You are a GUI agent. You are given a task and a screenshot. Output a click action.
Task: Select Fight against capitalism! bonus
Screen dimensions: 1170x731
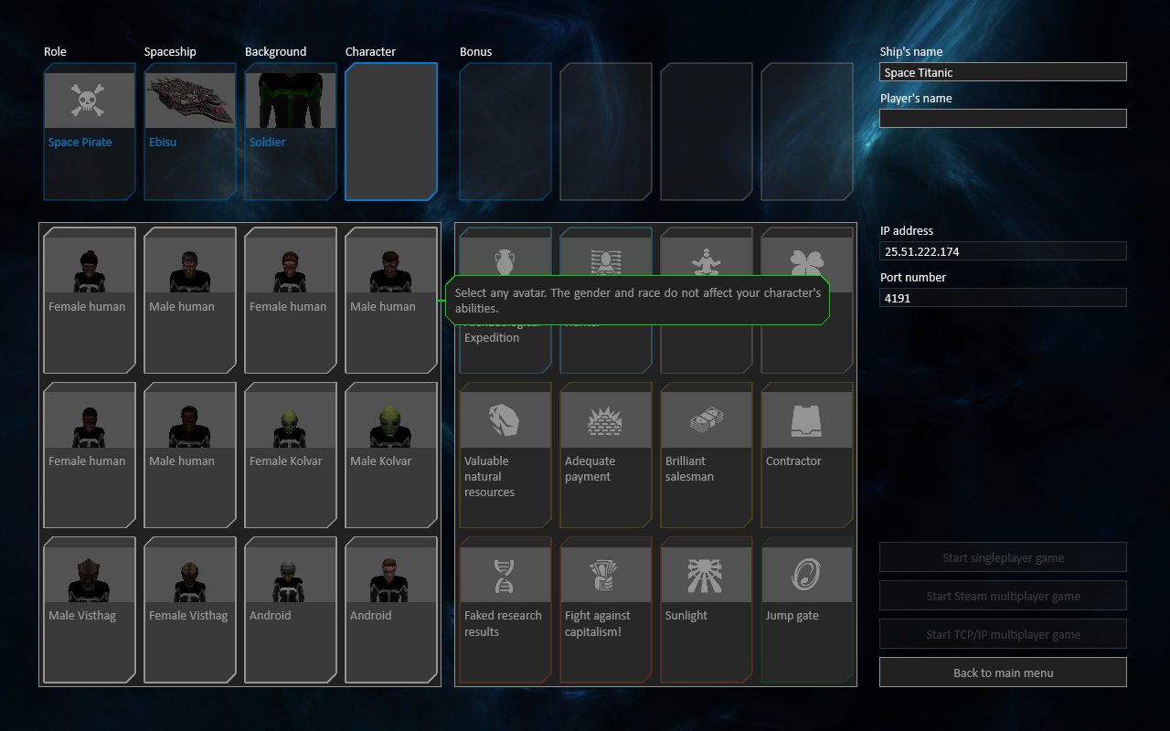click(606, 609)
